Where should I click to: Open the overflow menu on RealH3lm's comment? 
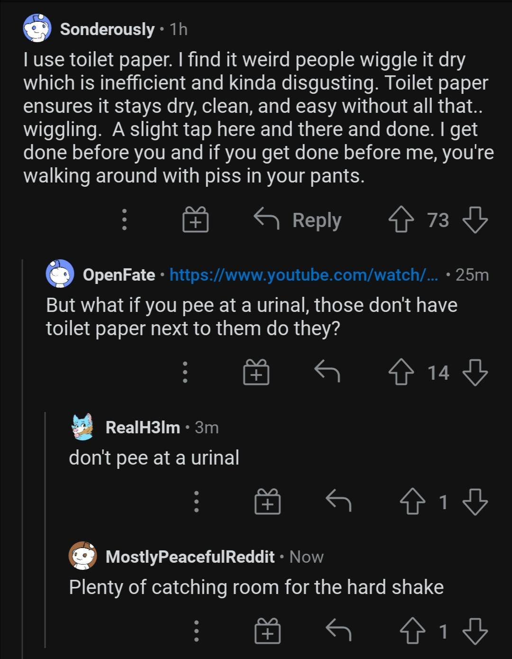click(196, 502)
